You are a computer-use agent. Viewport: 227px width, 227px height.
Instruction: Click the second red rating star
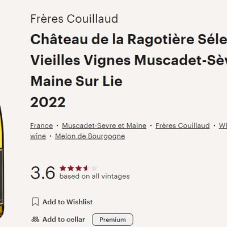click(x=71, y=168)
